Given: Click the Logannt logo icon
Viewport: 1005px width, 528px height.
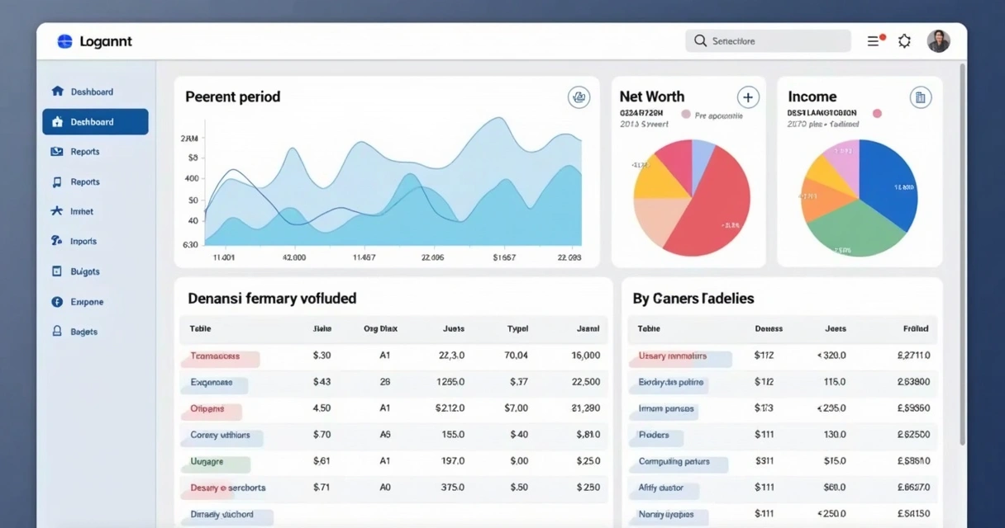Looking at the screenshot, I should pos(64,41).
